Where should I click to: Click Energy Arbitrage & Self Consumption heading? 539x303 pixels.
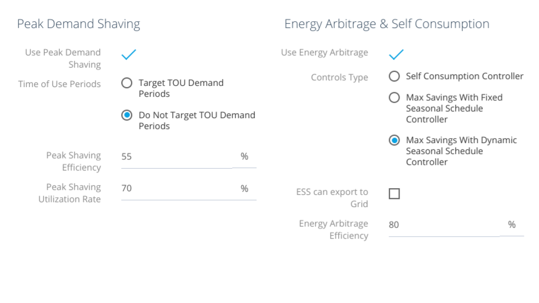click(387, 24)
